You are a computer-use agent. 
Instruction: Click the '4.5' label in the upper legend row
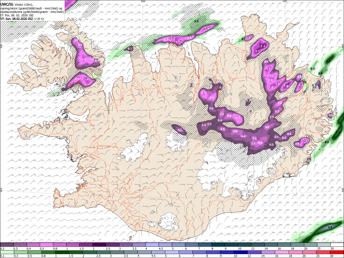point(161,249)
